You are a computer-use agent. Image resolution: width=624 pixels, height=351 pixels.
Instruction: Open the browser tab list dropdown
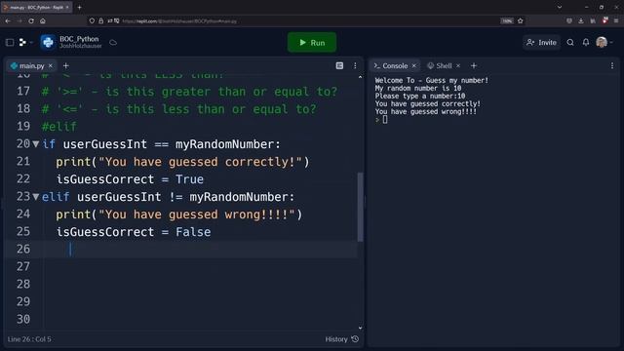pos(560,7)
